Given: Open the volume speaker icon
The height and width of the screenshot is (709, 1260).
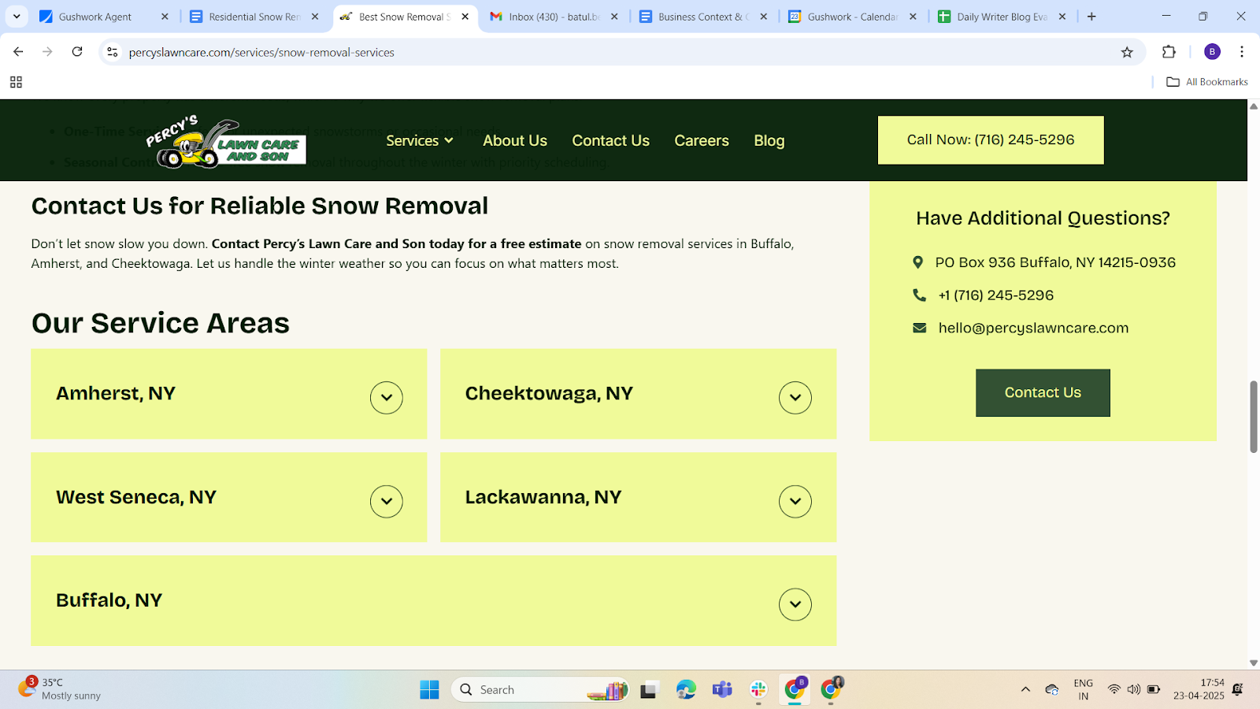Looking at the screenshot, I should pos(1133,689).
